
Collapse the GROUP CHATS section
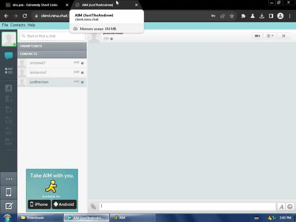coord(52,46)
